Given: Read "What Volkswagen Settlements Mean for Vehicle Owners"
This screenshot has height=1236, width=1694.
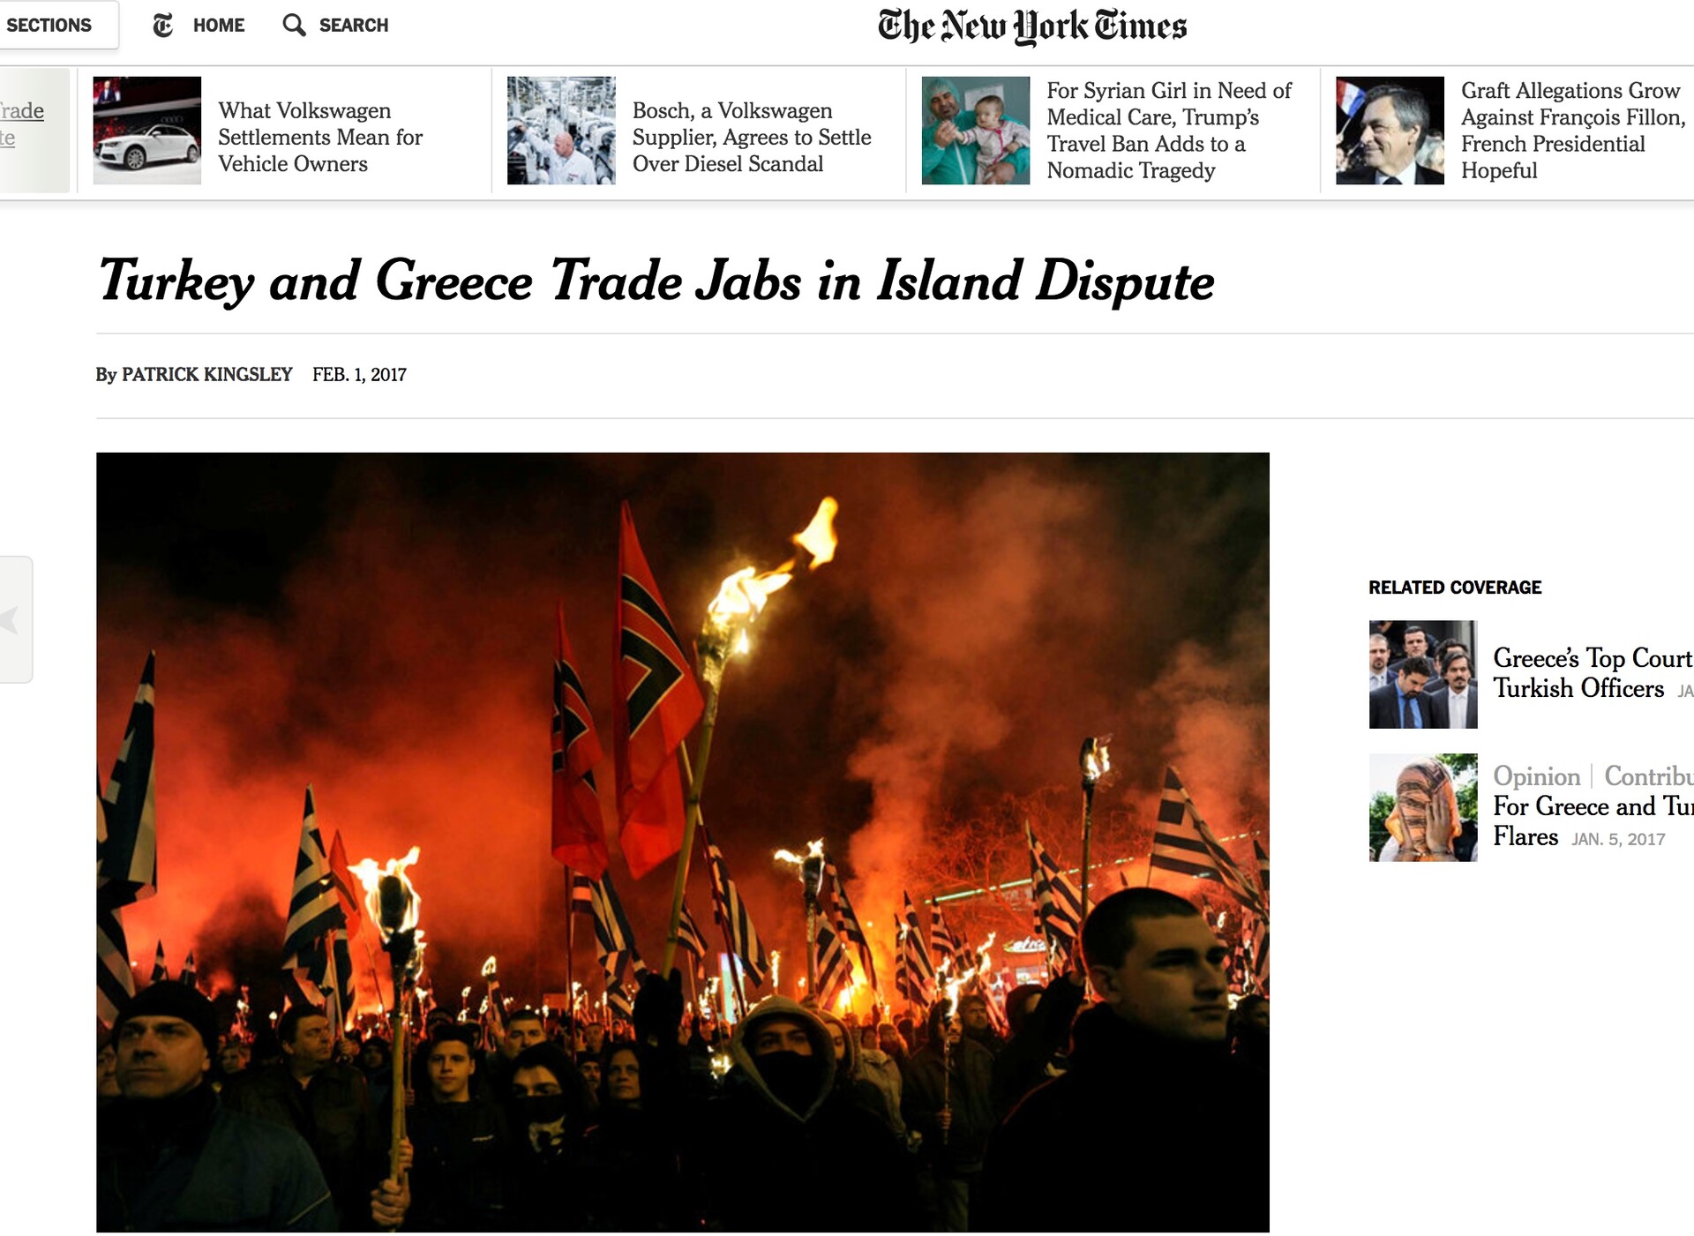Looking at the screenshot, I should [x=320, y=137].
